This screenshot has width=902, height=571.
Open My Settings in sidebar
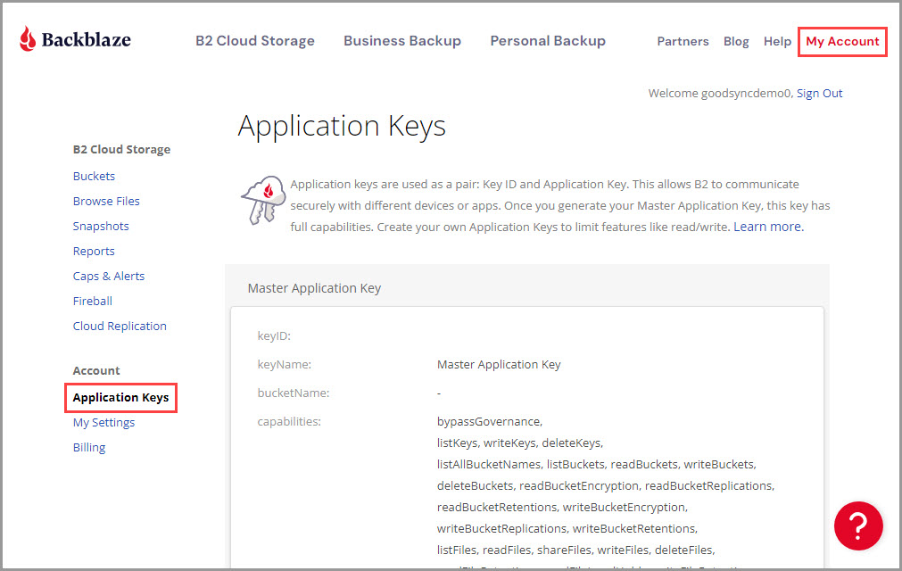(x=103, y=423)
